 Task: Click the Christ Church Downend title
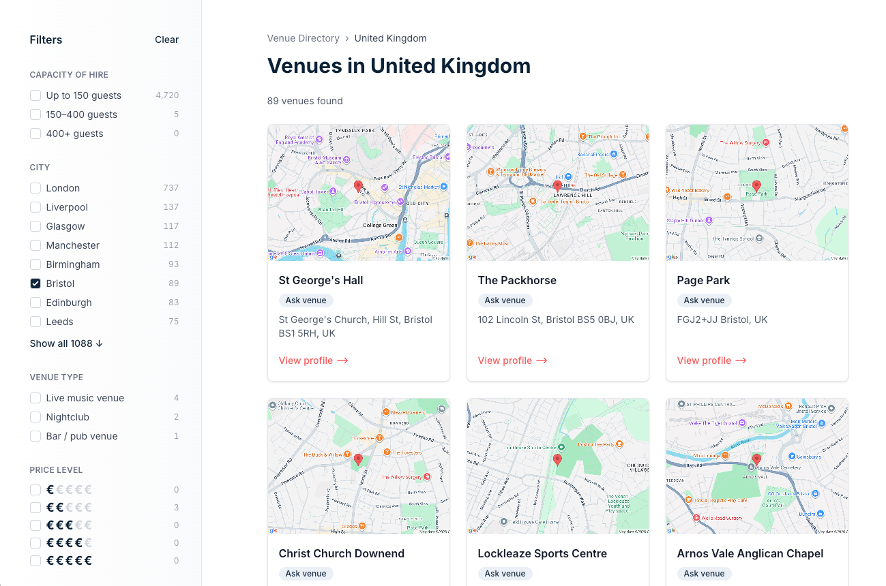point(342,553)
